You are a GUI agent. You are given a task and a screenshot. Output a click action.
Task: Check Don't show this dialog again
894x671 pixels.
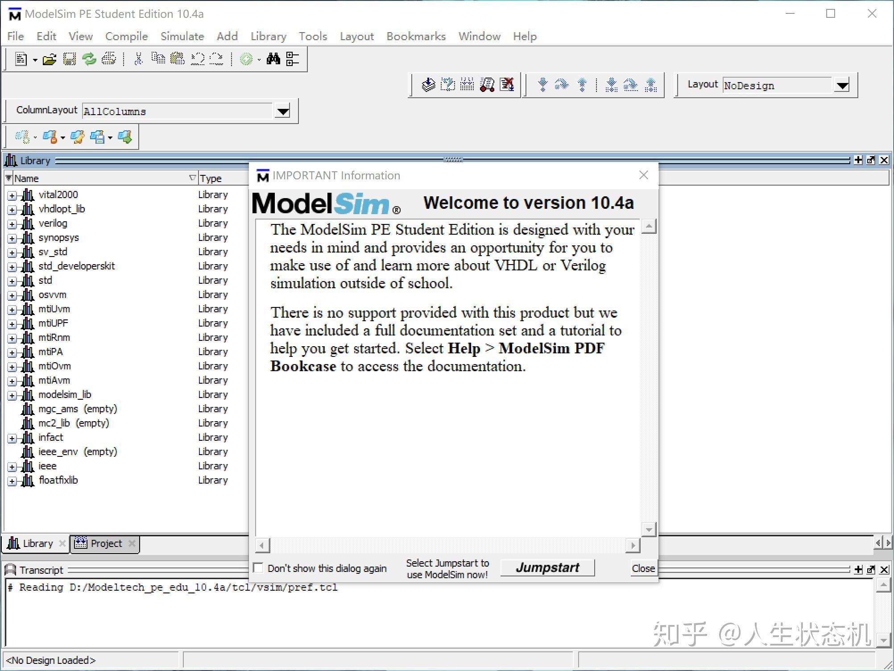click(258, 567)
